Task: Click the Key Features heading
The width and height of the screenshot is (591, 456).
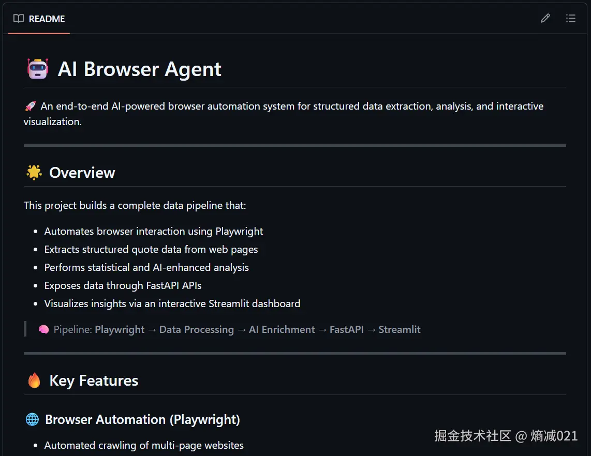Action: (x=94, y=381)
